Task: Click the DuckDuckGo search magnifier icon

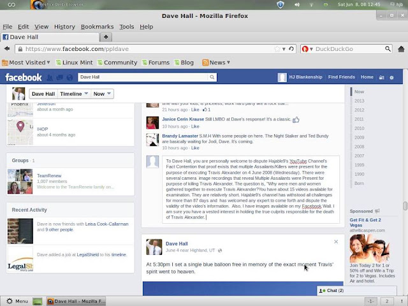Action: pos(388,49)
